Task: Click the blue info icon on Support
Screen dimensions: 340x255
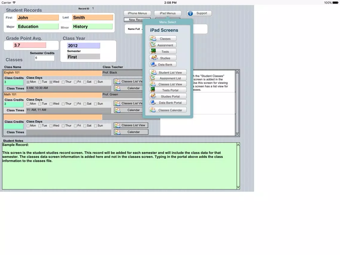Action: point(190,13)
